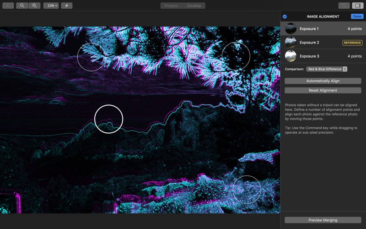The image size is (366, 229).
Task: Select the Exposure 1 thumbnail
Action: click(291, 29)
